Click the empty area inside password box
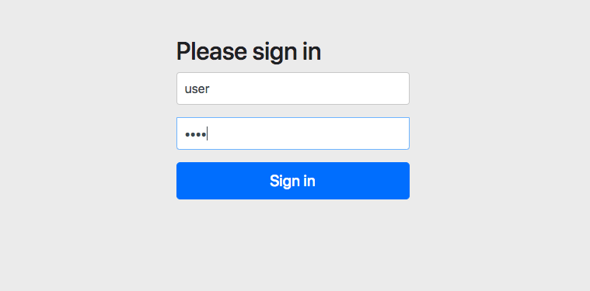 [x=309, y=133]
